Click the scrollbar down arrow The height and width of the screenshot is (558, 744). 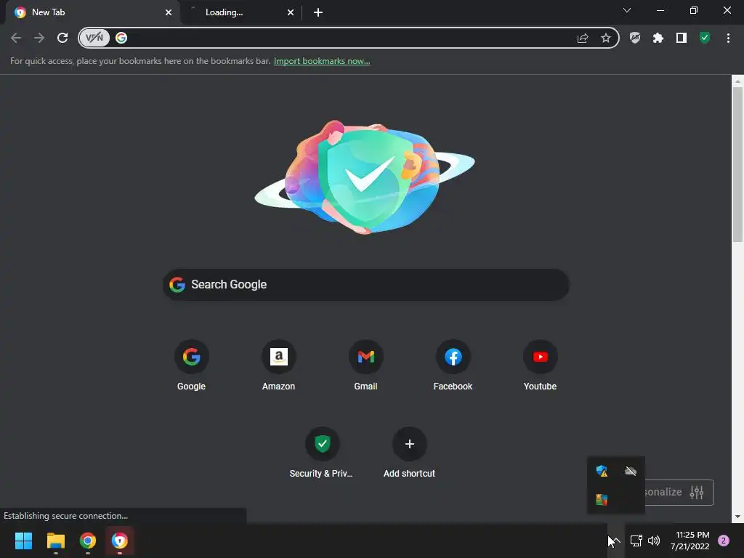pos(737,517)
